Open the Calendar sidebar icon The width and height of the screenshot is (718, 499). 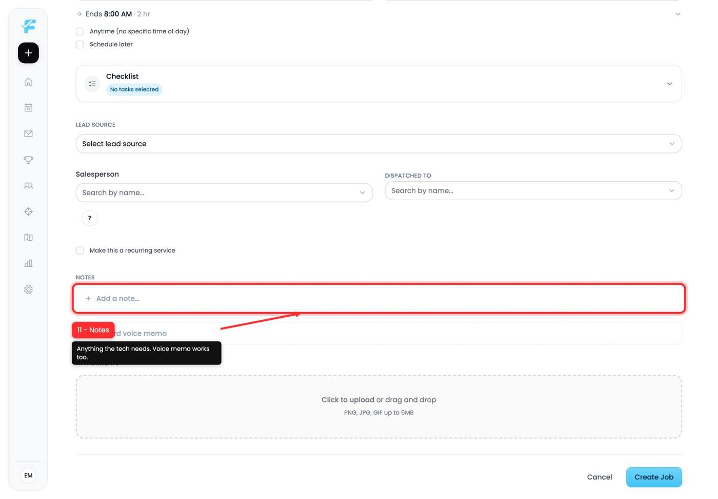(x=28, y=108)
